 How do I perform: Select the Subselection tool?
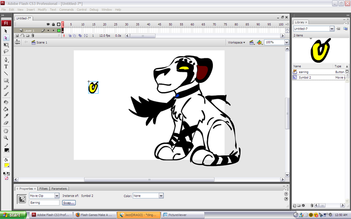(6, 38)
